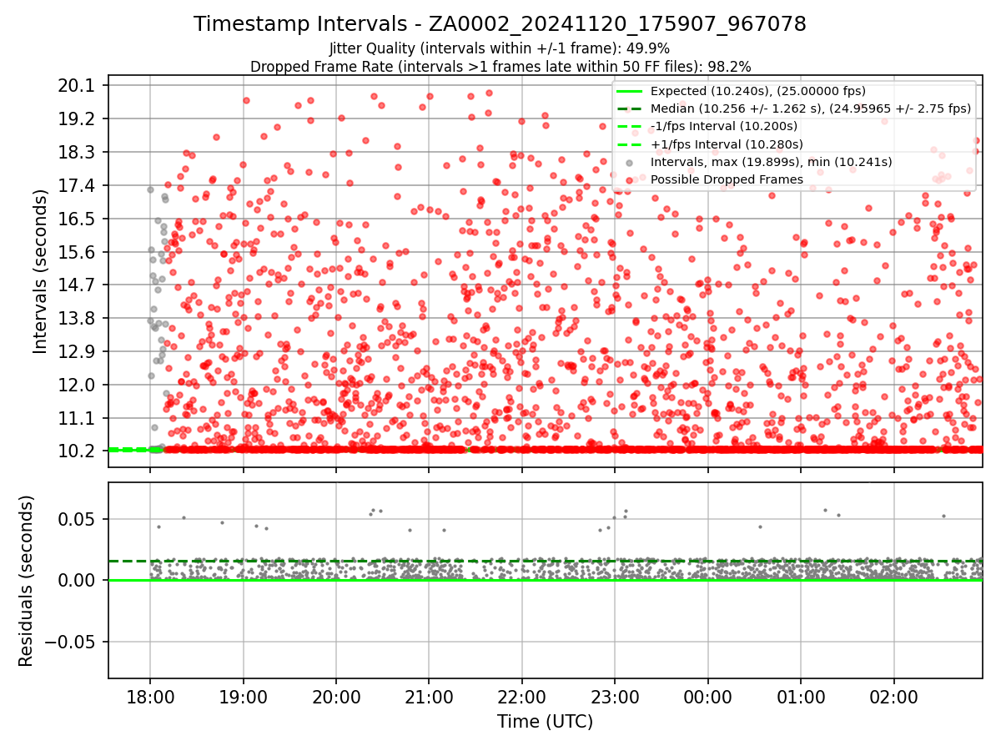Click the x-axis tick label 00:00
Screen dimensions: 1001x751
(708, 698)
